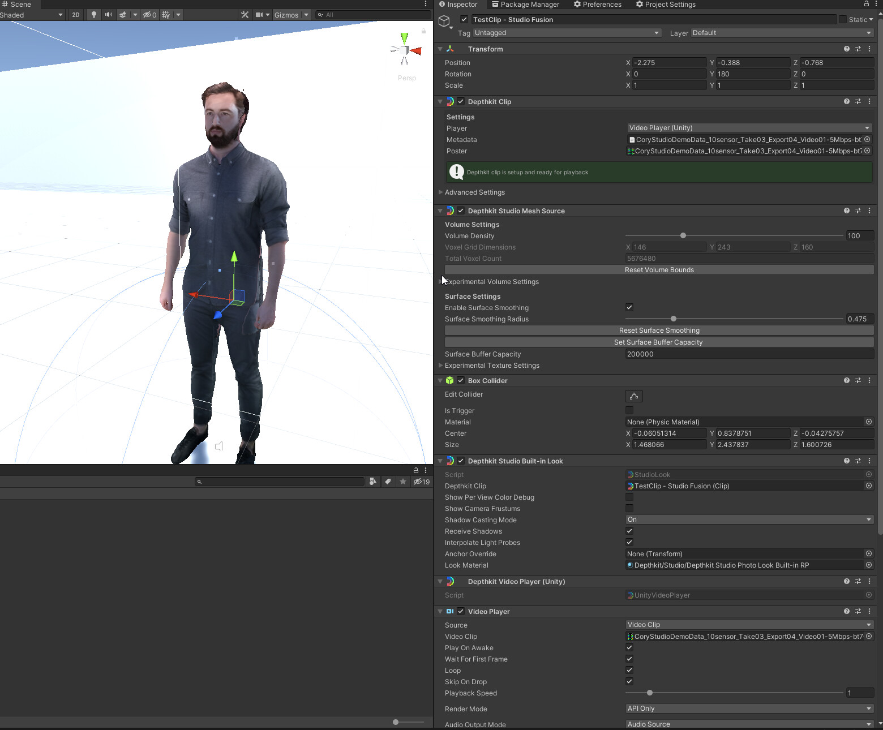883x730 pixels.
Task: Open the Shadow Casting Mode dropdown
Action: [749, 519]
